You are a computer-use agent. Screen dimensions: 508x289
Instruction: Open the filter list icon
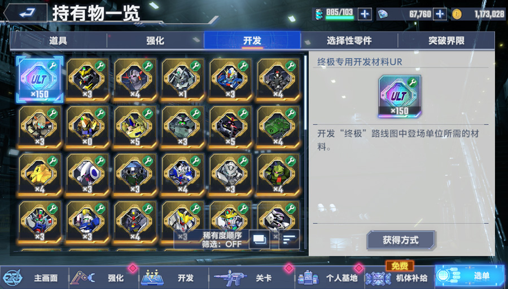(289, 239)
